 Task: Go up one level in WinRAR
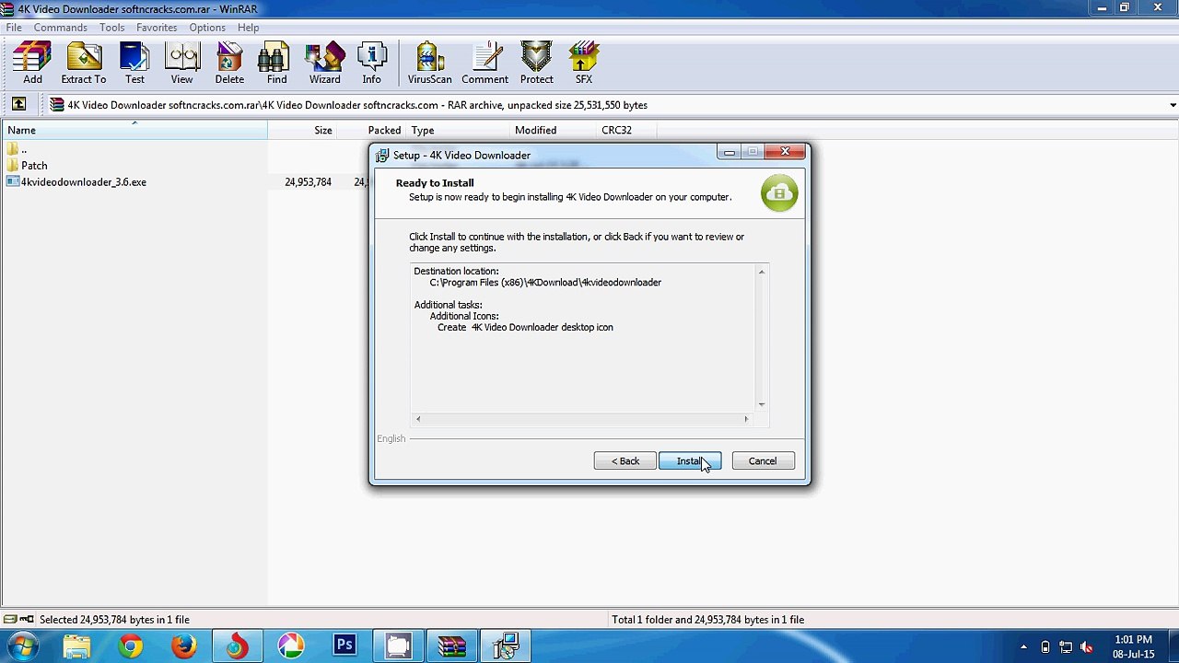click(18, 104)
